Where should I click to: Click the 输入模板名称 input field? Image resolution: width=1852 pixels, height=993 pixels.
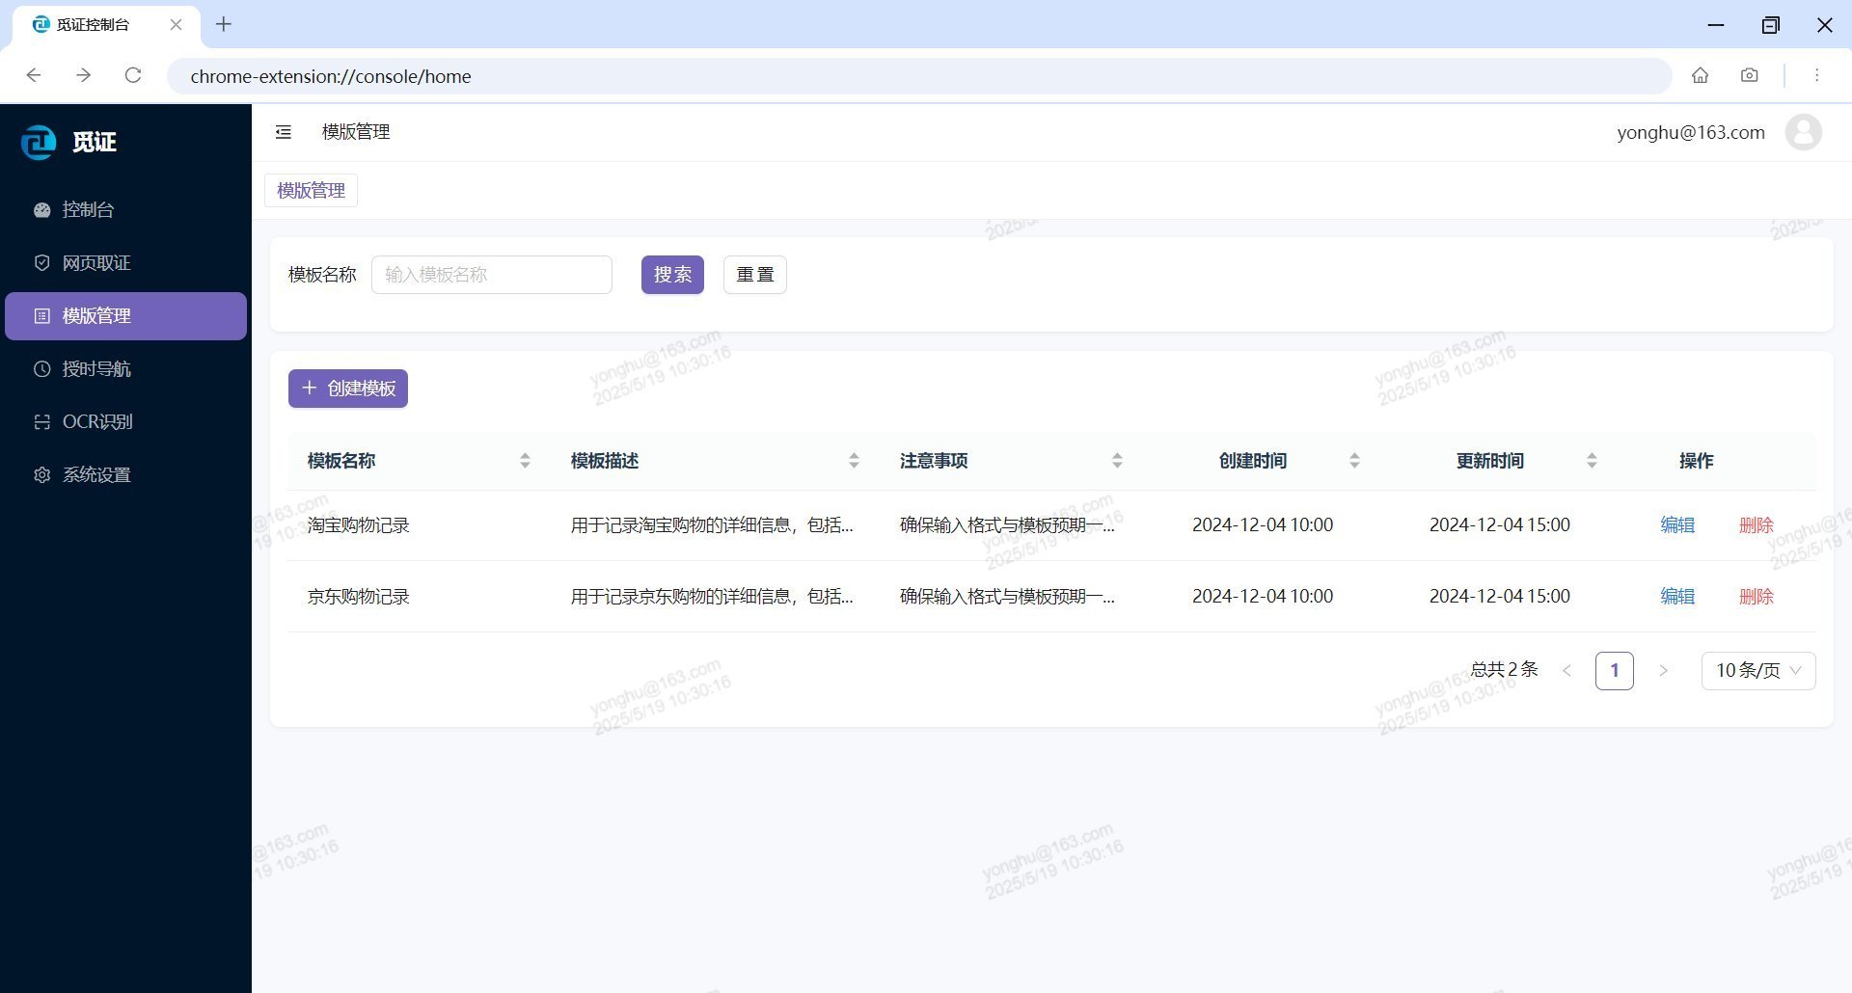coord(492,274)
